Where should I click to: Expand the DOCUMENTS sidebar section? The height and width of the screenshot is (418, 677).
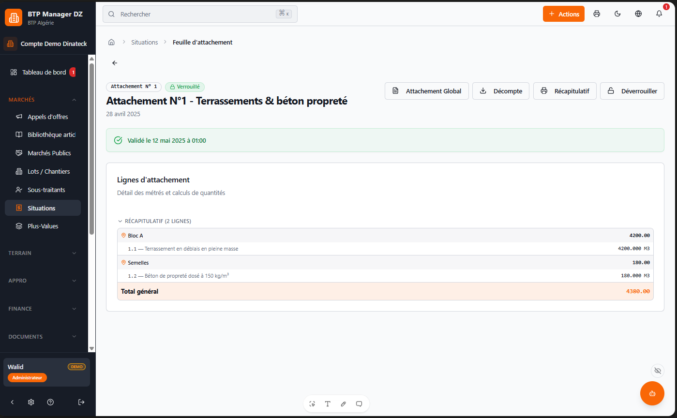(x=43, y=337)
